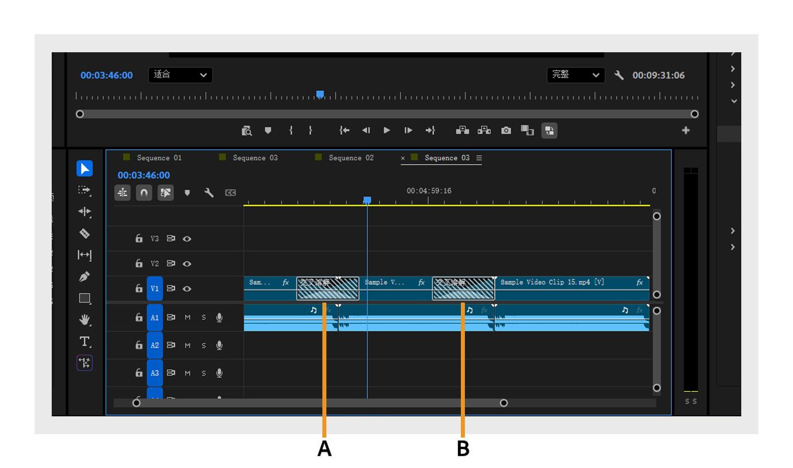Screen dimensions: 793x468
Task: Open timeline display settings wrench
Action: (x=209, y=193)
